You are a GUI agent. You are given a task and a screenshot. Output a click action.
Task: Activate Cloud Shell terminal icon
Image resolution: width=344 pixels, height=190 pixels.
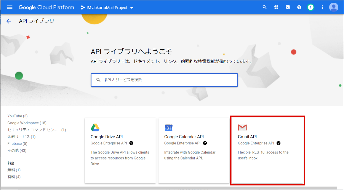click(x=288, y=7)
